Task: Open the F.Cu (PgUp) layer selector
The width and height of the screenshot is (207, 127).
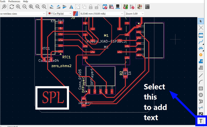Action: tap(60, 14)
